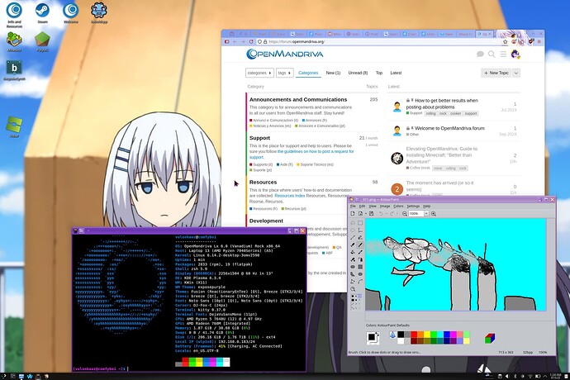The width and height of the screenshot is (570, 380).
Task: Pick the yellow swatch in KolourPaint's top row
Action: pos(427,335)
